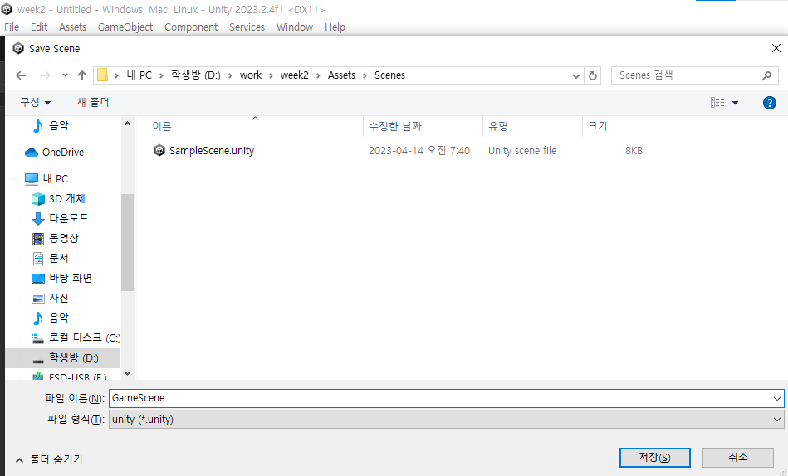This screenshot has height=476, width=788.
Task: Open the 파일 형식 unity type dropdown
Action: pyautogui.click(x=446, y=420)
